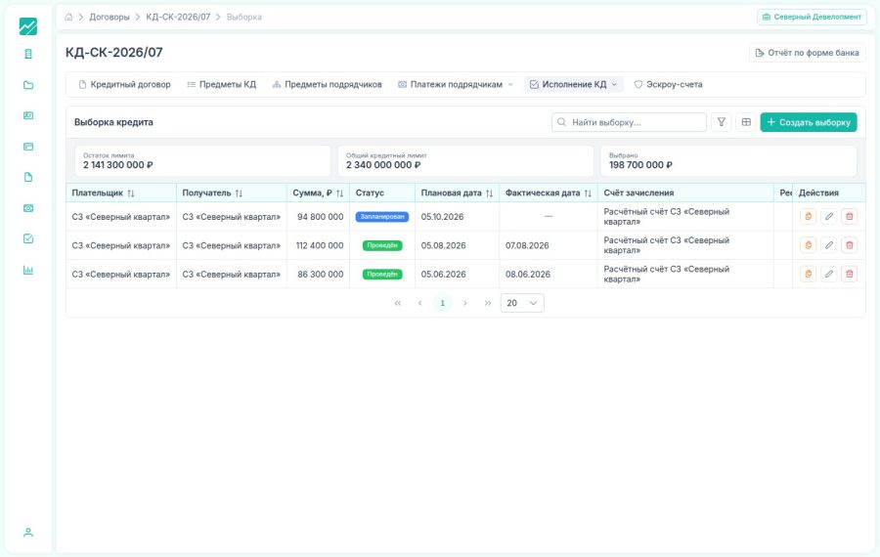This screenshot has width=880, height=557.
Task: Go to previous page in pagination
Action: point(419,303)
